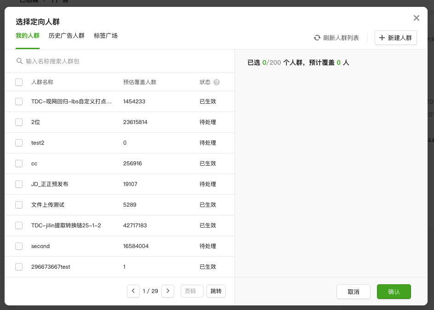
Task: Close the 选择定向人群 dialog with X
Action: 417,18
